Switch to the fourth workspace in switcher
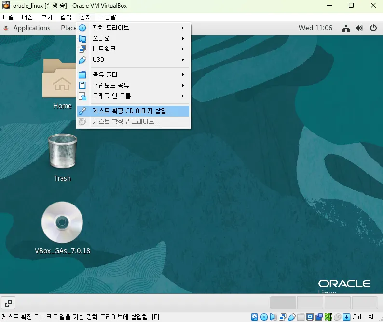The width and height of the screenshot is (383, 322). click(x=365, y=303)
